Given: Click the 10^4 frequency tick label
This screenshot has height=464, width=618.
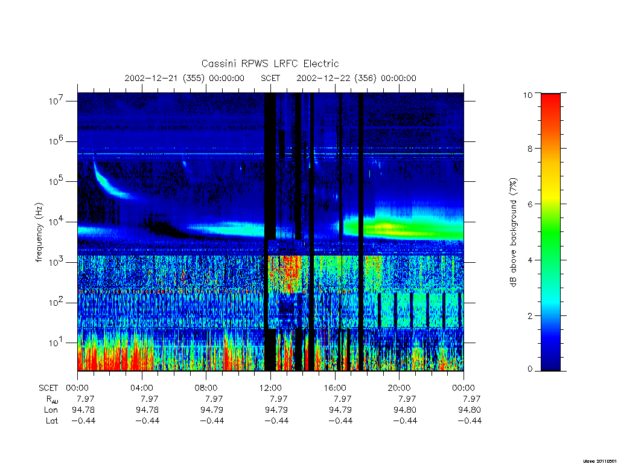Looking at the screenshot, I should coord(57,222).
